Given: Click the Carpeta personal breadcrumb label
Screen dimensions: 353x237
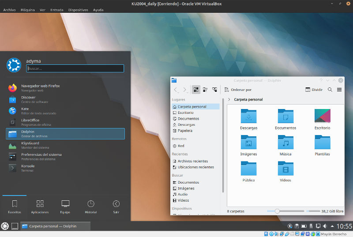Looking at the screenshot, I should click(x=248, y=99).
